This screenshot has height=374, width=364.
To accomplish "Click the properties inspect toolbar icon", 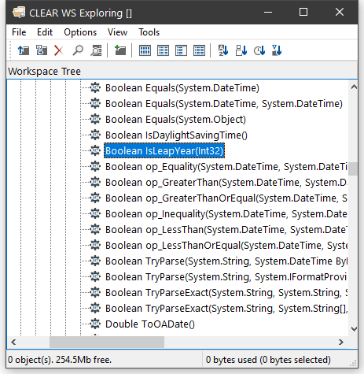I will click(96, 50).
